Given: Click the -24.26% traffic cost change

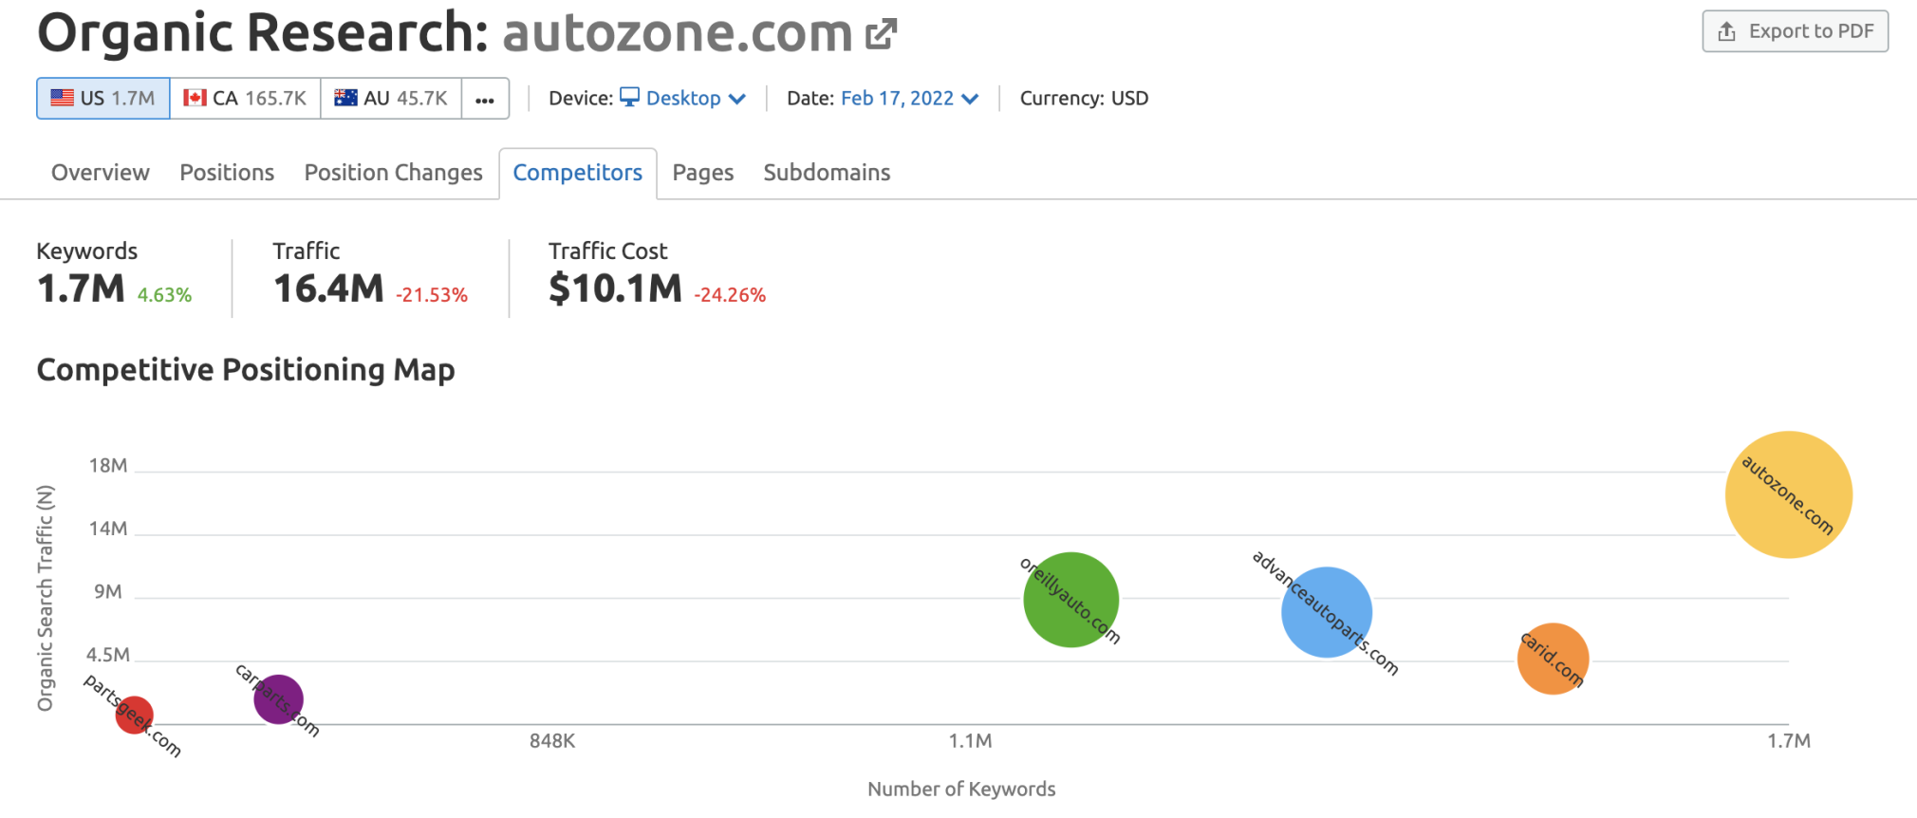Looking at the screenshot, I should tap(730, 295).
